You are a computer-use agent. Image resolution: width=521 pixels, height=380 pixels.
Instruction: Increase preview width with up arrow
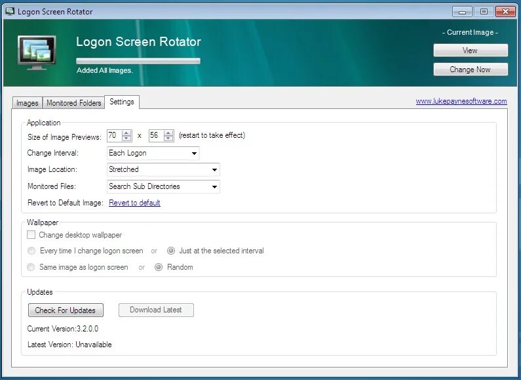point(126,133)
